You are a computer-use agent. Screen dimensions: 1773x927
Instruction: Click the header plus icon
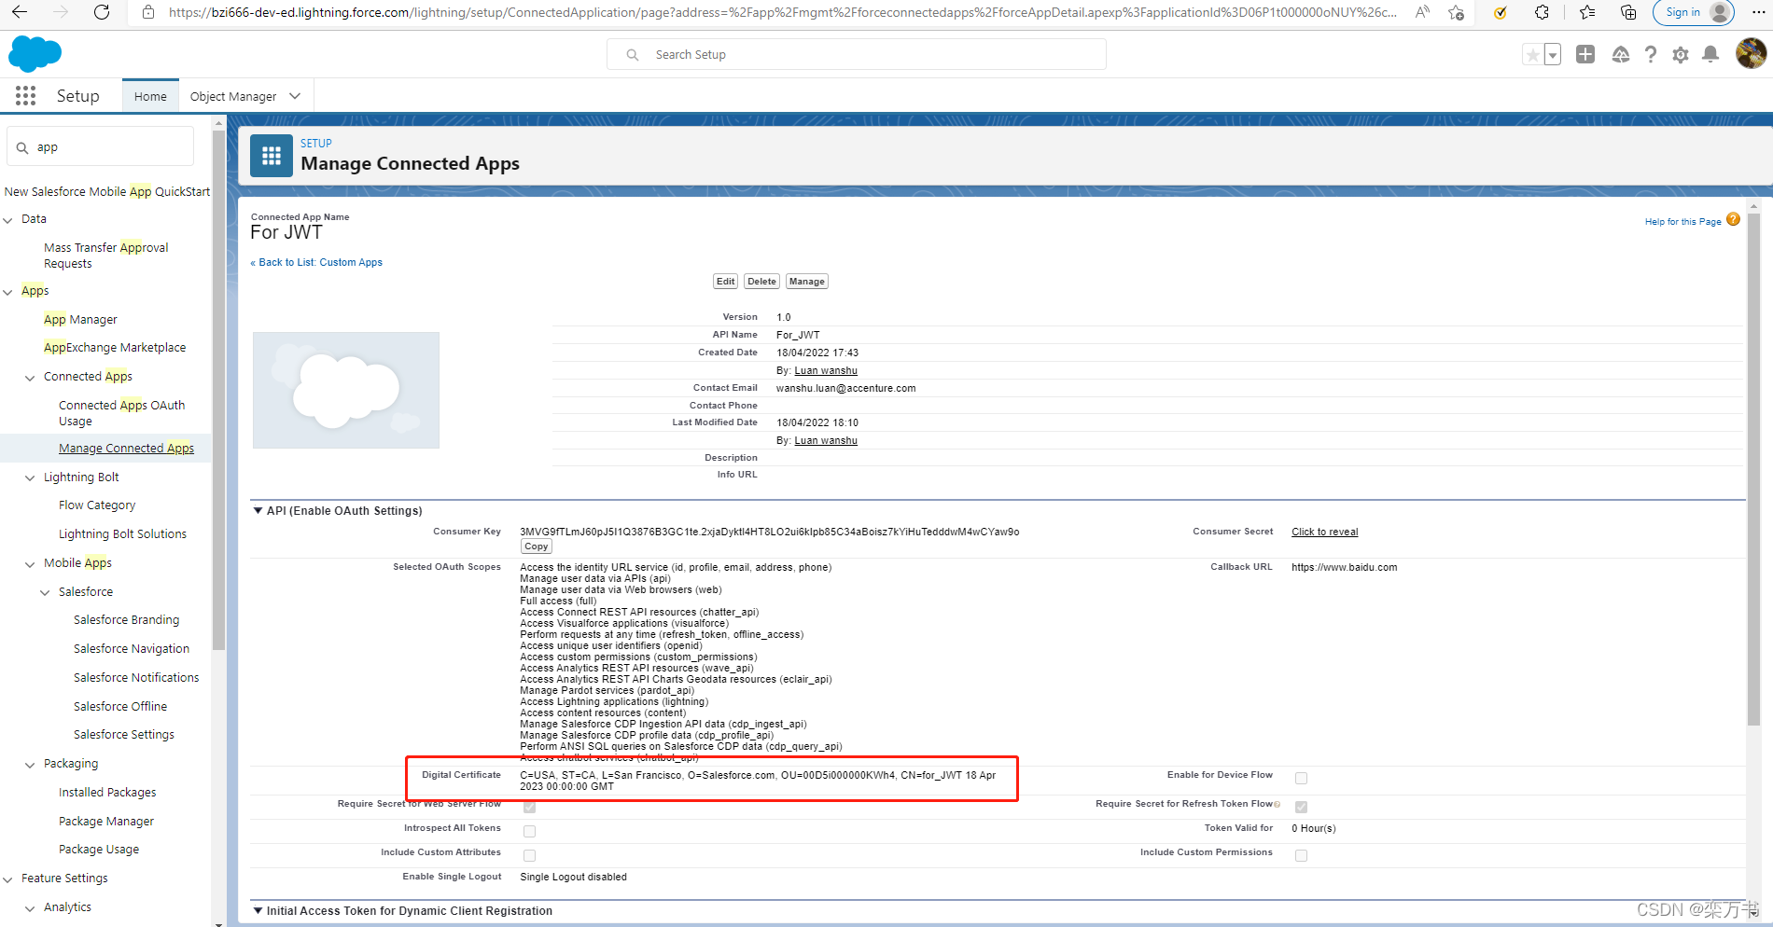pyautogui.click(x=1585, y=54)
